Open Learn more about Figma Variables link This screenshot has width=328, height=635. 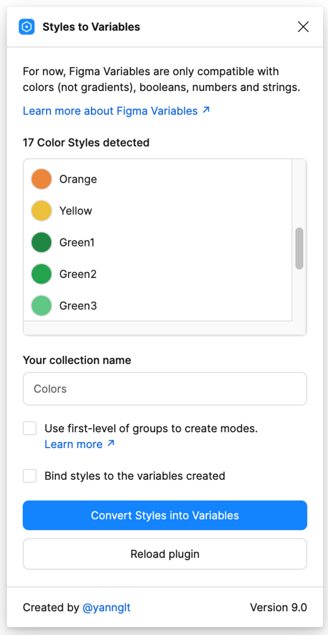tap(110, 111)
